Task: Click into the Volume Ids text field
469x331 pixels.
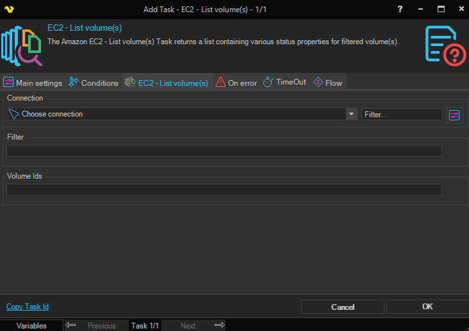Action: [224, 190]
